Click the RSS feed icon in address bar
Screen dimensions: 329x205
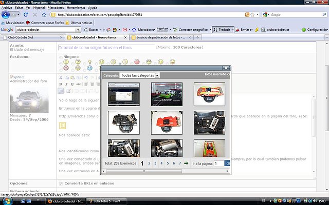point(247,15)
